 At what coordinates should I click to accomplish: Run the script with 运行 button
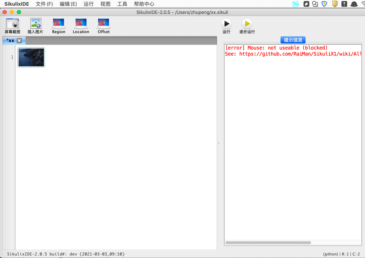[226, 26]
